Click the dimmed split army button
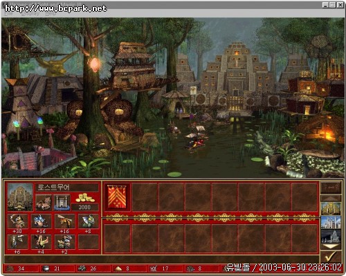 331,188
